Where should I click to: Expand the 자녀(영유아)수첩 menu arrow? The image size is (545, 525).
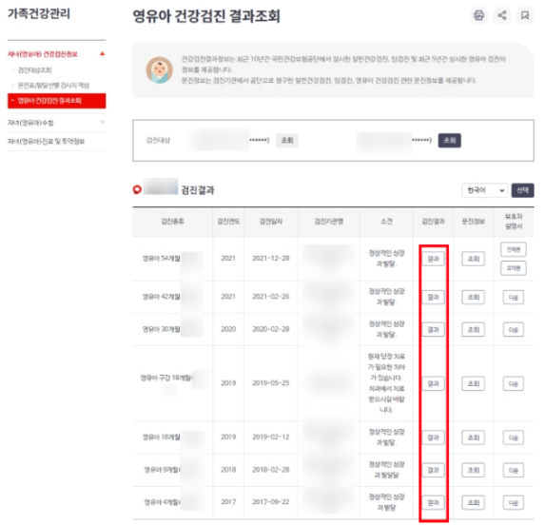point(102,123)
